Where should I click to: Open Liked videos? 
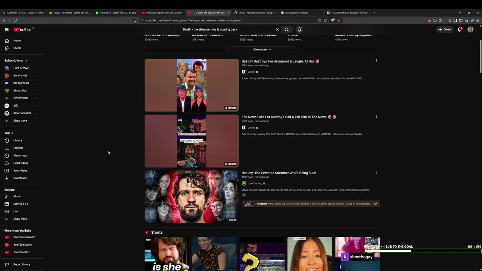pyautogui.click(x=21, y=163)
